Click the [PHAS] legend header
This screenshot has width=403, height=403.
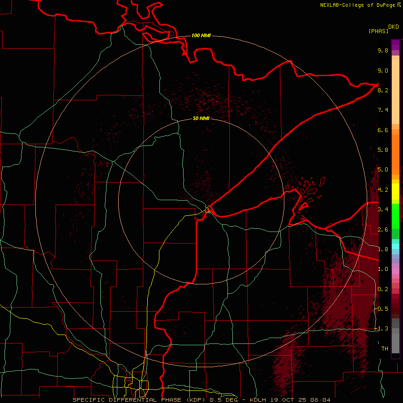tap(378, 31)
